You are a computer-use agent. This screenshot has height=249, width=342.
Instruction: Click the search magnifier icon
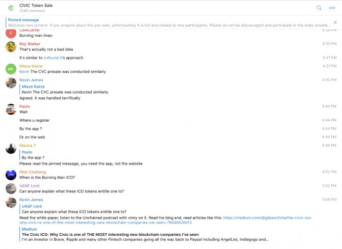[319, 8]
